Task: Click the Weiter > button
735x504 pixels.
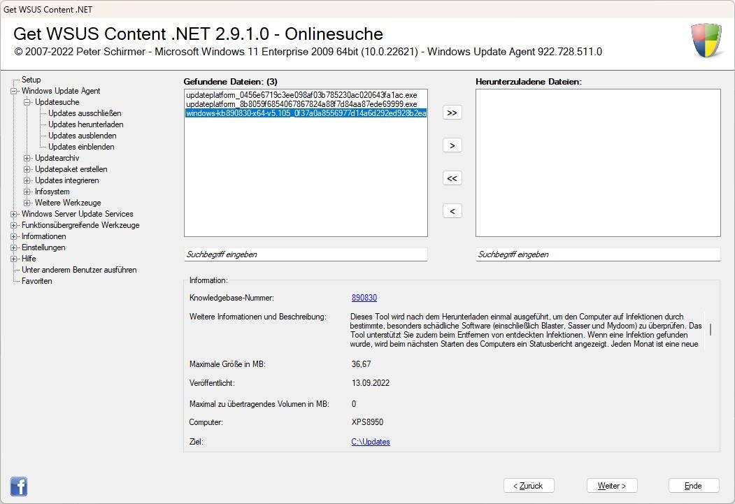Action: pos(611,485)
